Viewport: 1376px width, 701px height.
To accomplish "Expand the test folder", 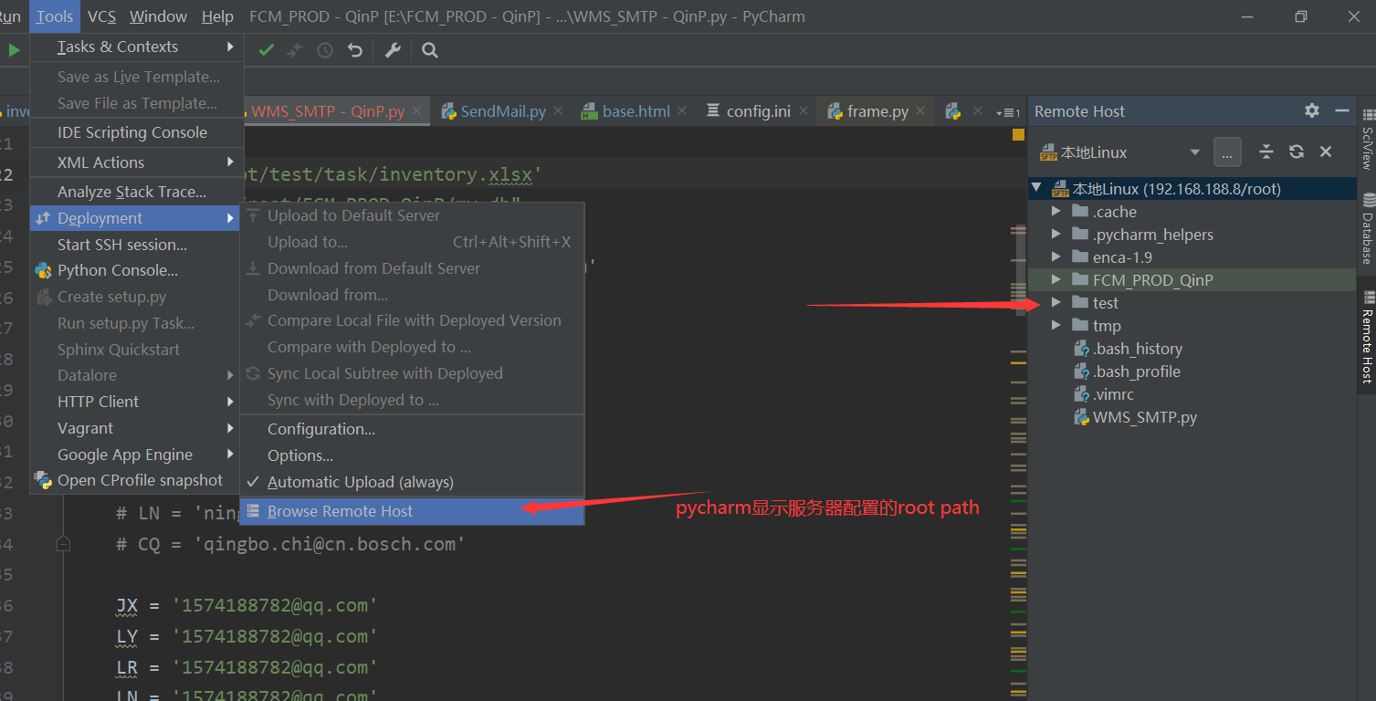I will (1056, 303).
